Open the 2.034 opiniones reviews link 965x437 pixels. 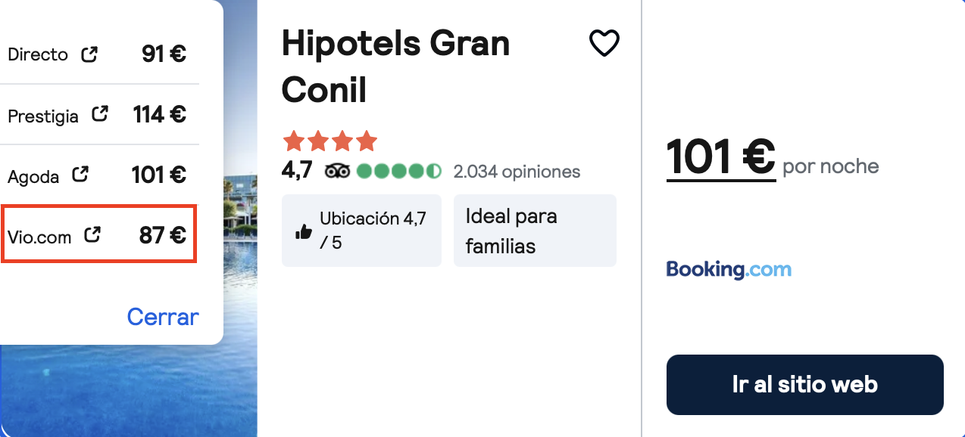pyautogui.click(x=517, y=172)
